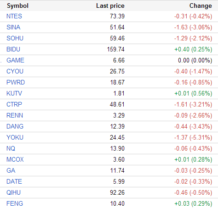Open the BIDU stock symbol link

13,49
